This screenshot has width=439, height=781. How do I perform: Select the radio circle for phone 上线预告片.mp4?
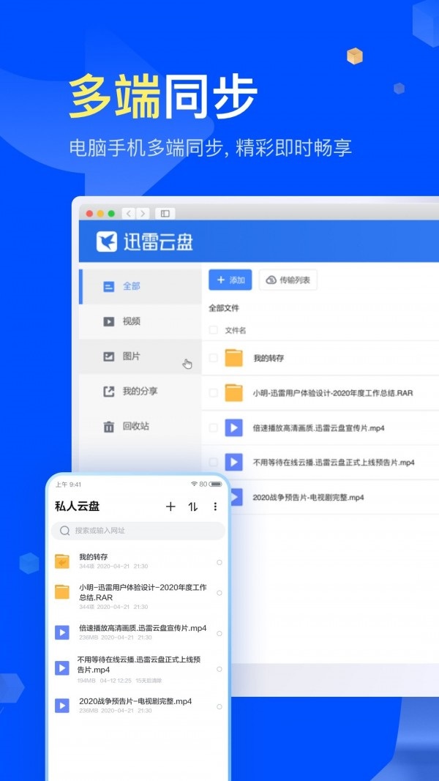point(219,669)
